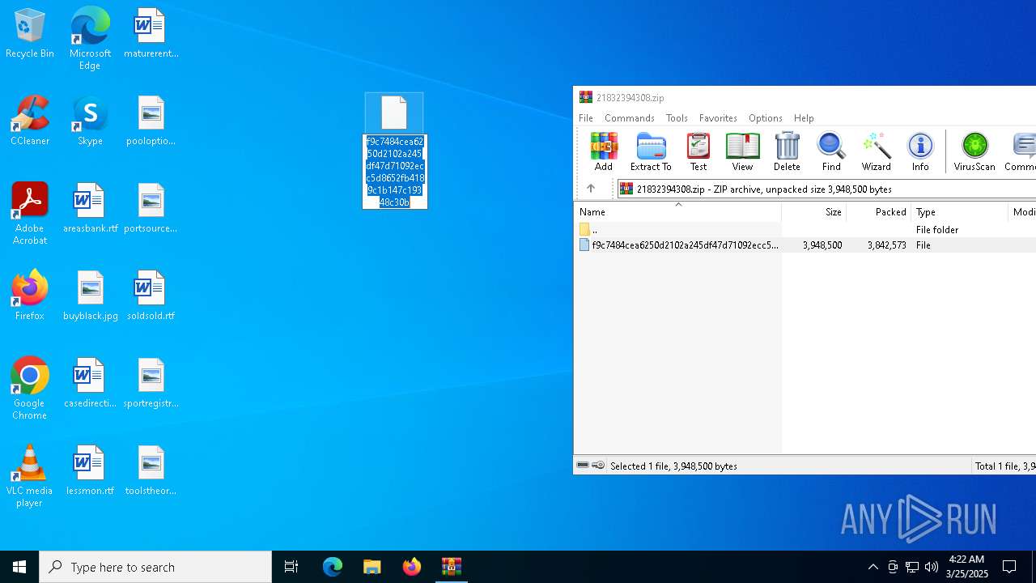This screenshot has width=1036, height=583.
Task: Open File Explorer from taskbar
Action: coord(372,567)
